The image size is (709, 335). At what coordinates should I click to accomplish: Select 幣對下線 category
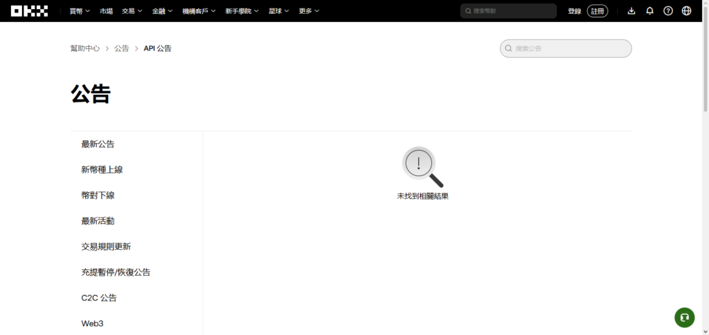coord(98,195)
